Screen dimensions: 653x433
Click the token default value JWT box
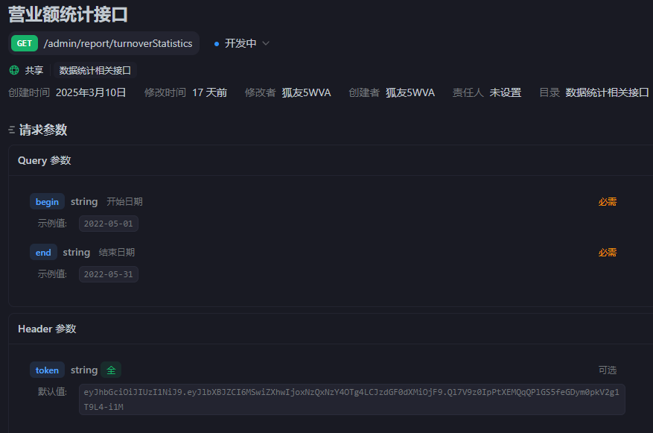click(352, 399)
